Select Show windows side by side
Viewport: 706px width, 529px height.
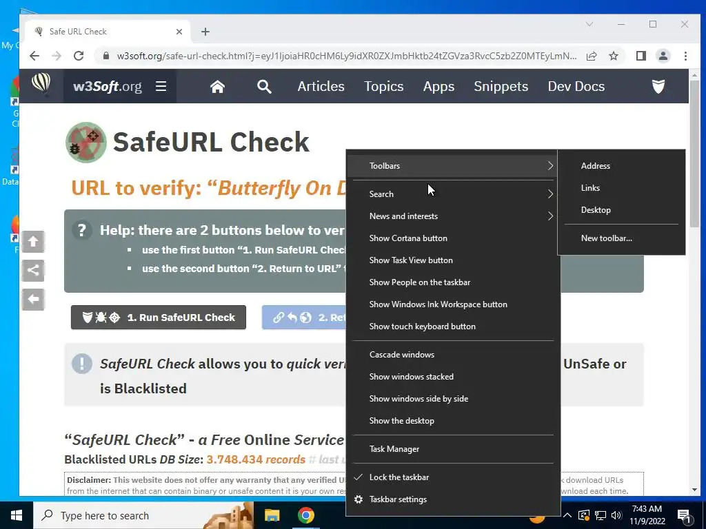tap(453, 399)
